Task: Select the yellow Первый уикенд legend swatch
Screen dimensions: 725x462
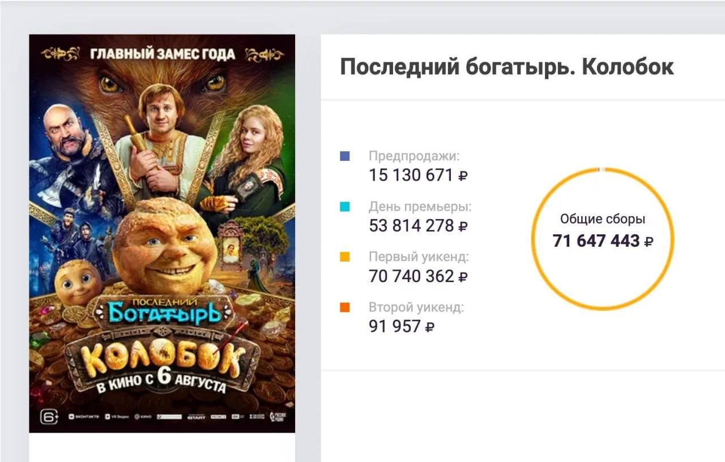Action: coord(344,257)
